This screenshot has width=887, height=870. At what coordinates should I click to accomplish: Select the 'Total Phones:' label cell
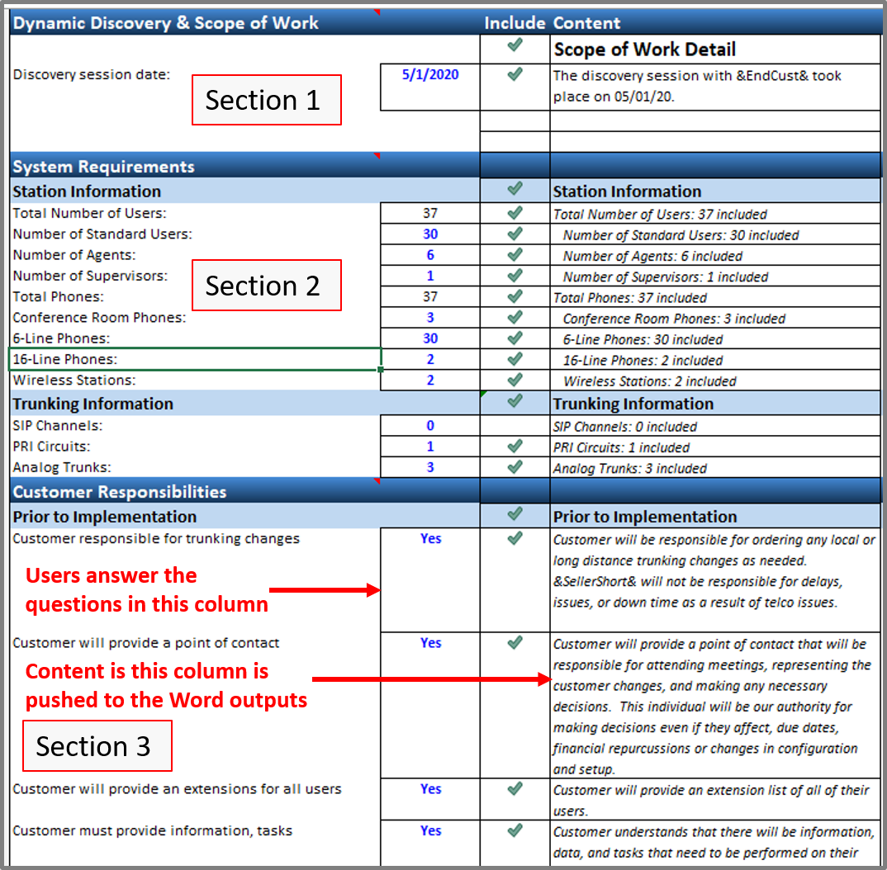click(x=195, y=297)
